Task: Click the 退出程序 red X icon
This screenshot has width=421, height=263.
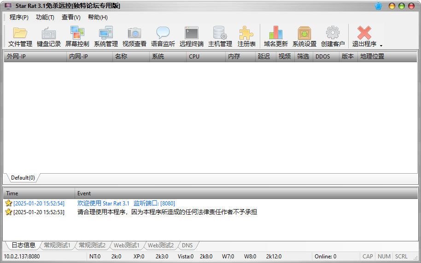Action: (x=364, y=36)
